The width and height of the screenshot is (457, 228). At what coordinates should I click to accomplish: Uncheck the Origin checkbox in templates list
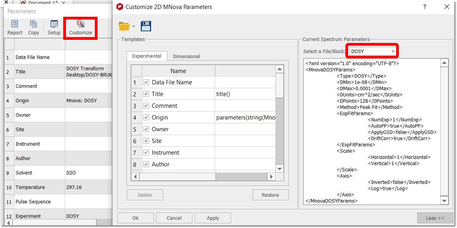click(x=146, y=117)
